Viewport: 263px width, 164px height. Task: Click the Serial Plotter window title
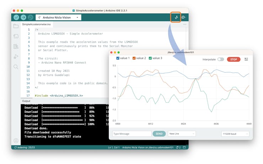pos(181,52)
